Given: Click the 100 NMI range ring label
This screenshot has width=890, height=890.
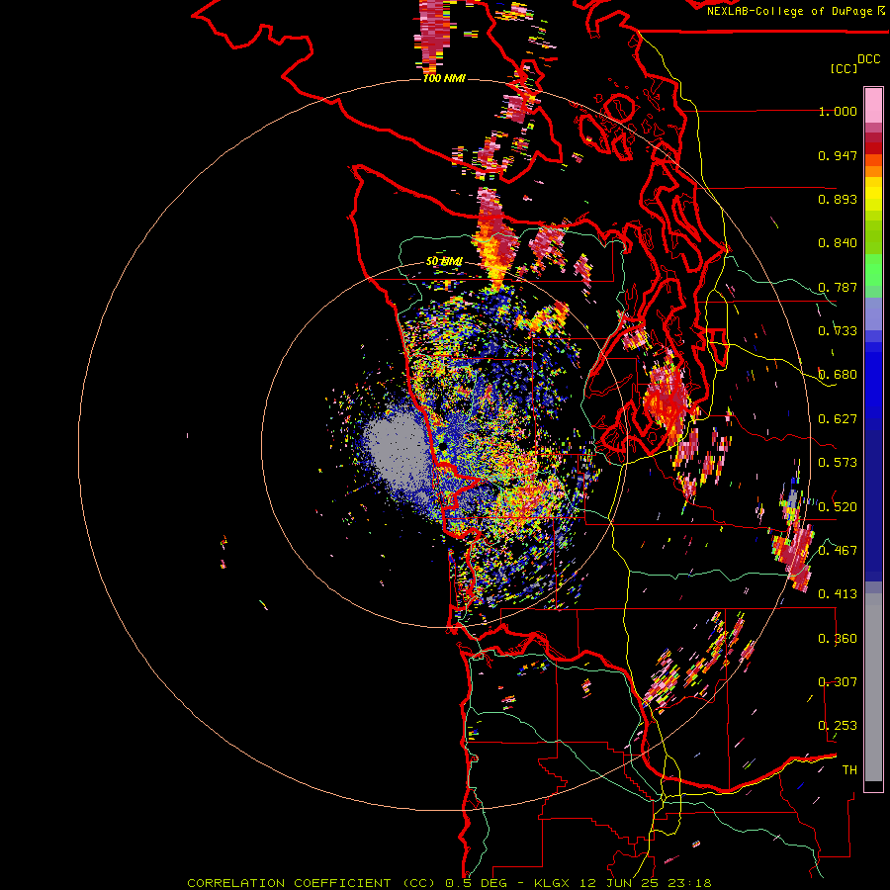Looking at the screenshot, I should click(444, 78).
